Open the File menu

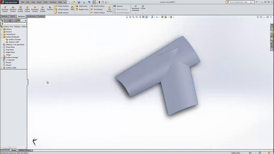pos(23,2)
